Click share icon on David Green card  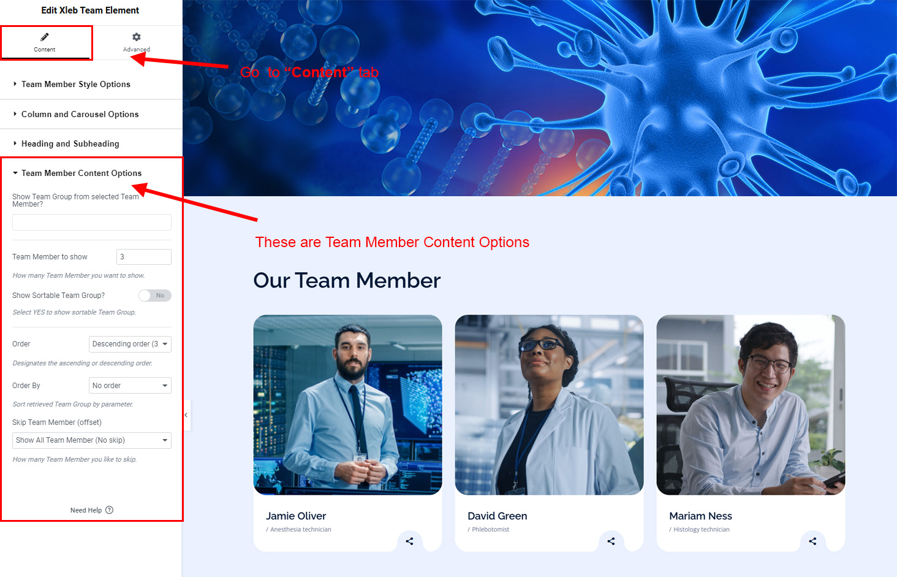point(611,541)
